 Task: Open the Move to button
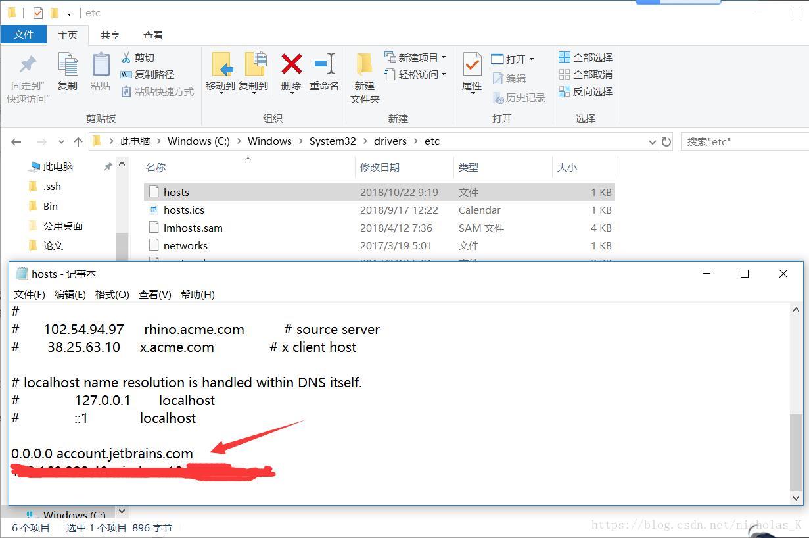coord(220,72)
